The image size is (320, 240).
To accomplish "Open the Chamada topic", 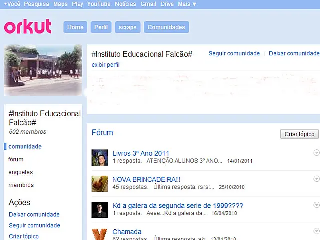I will point(127,232).
